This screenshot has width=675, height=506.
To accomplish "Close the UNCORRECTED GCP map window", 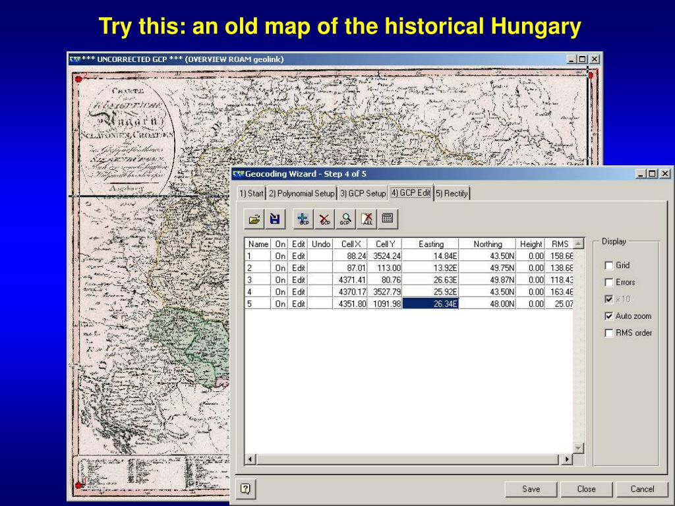I will [595, 59].
